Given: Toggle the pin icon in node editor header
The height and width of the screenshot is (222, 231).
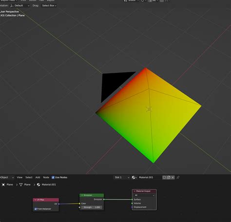Looking at the screenshot, I should coord(178,178).
